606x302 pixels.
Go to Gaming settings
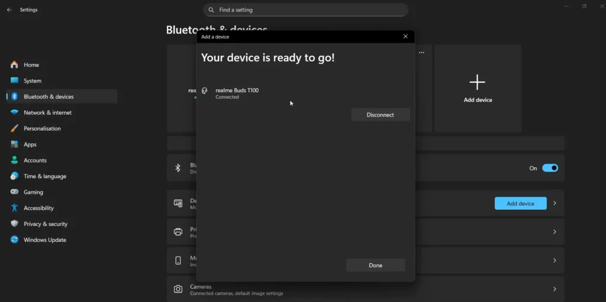pos(62,192)
